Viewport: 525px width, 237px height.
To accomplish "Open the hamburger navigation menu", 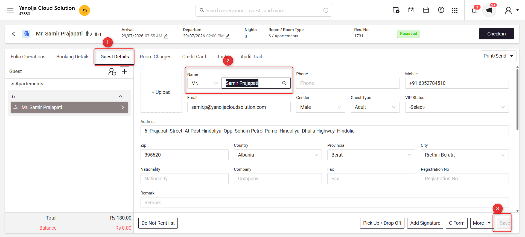I will coord(10,10).
